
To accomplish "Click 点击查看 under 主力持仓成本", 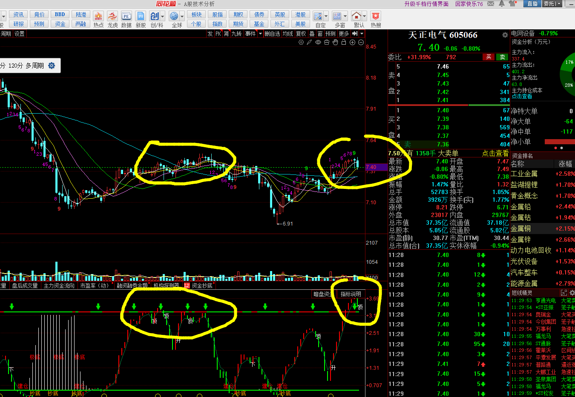I will coord(522,97).
